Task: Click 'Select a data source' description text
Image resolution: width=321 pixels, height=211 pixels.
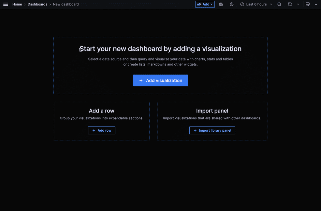Action: [160, 62]
